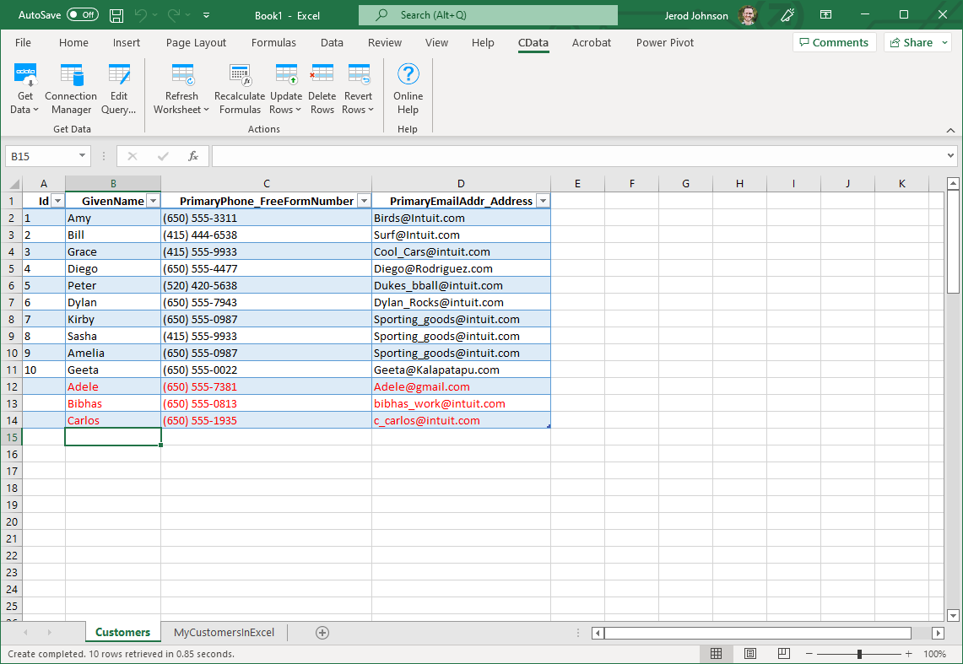The height and width of the screenshot is (664, 963).
Task: Click the Revert Rows icon
Action: pos(358,76)
